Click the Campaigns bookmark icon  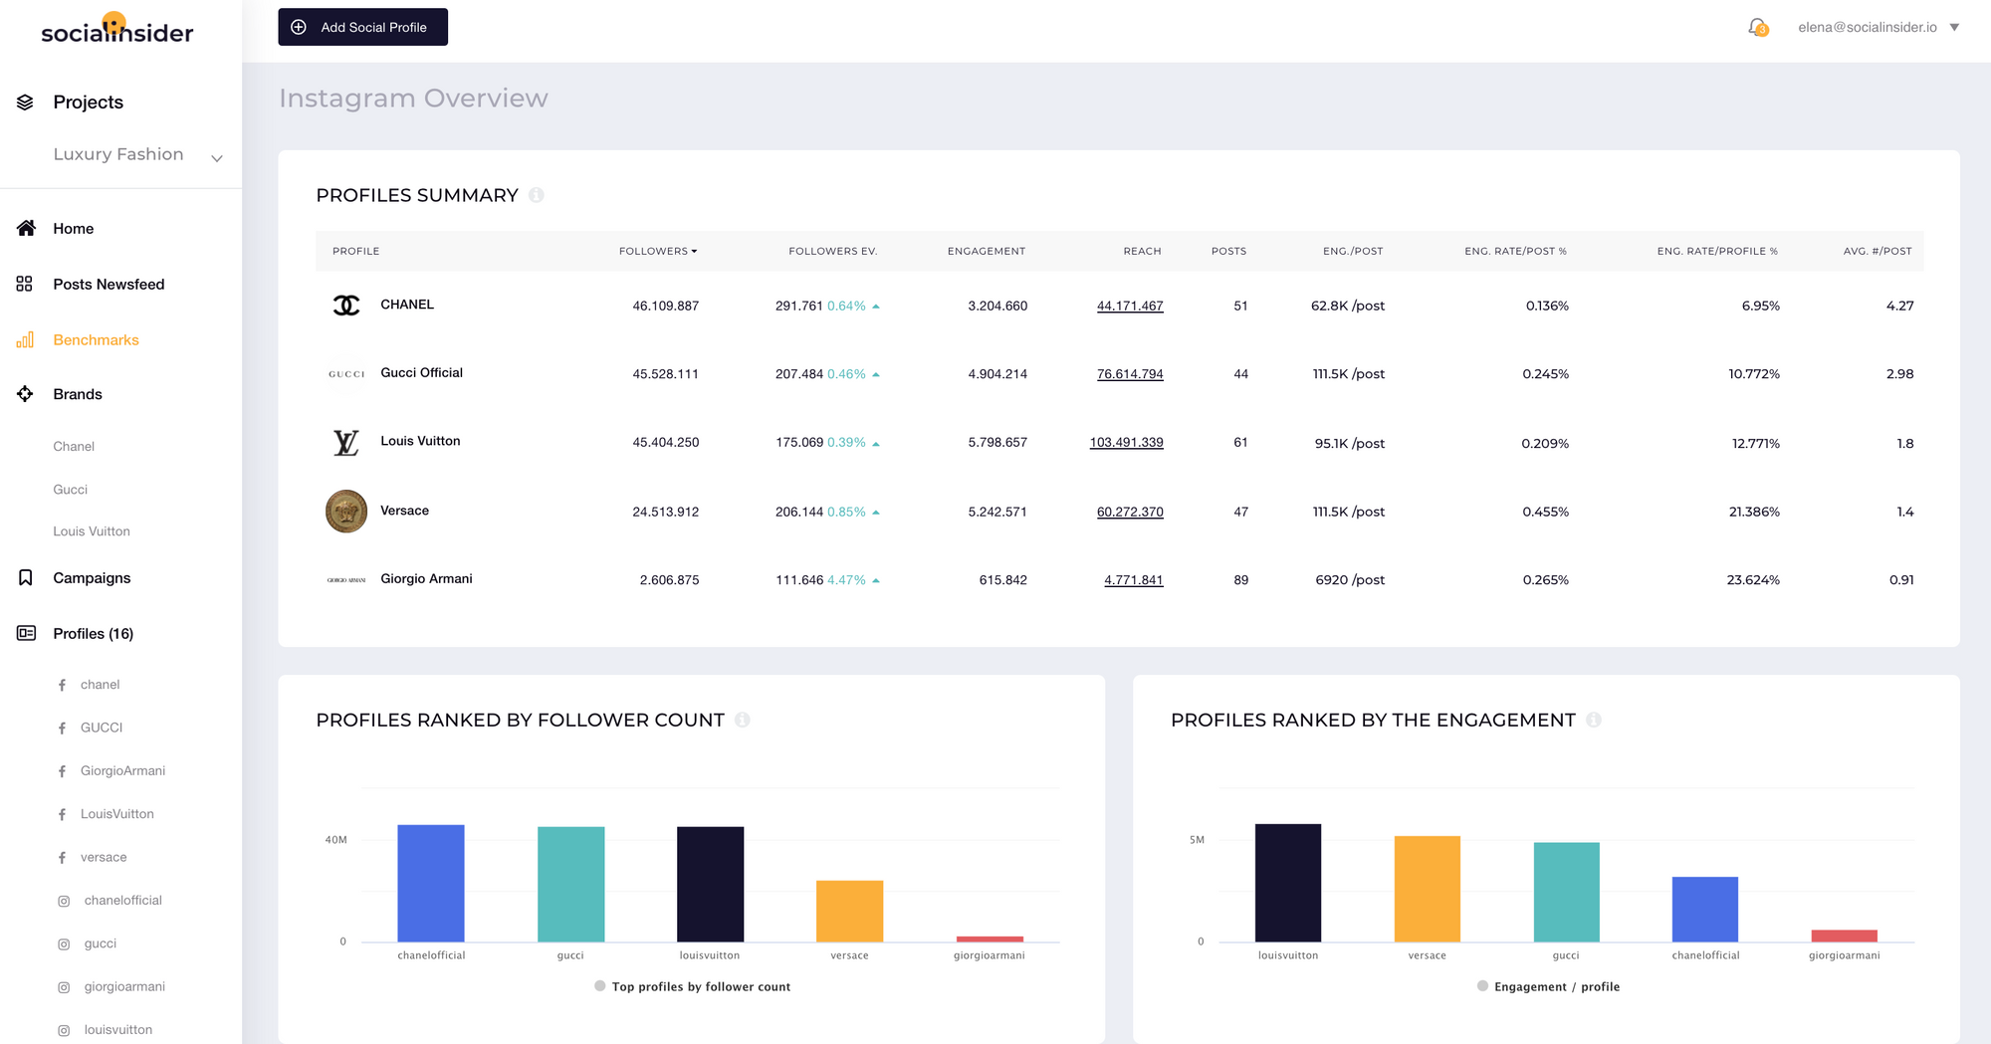point(26,577)
